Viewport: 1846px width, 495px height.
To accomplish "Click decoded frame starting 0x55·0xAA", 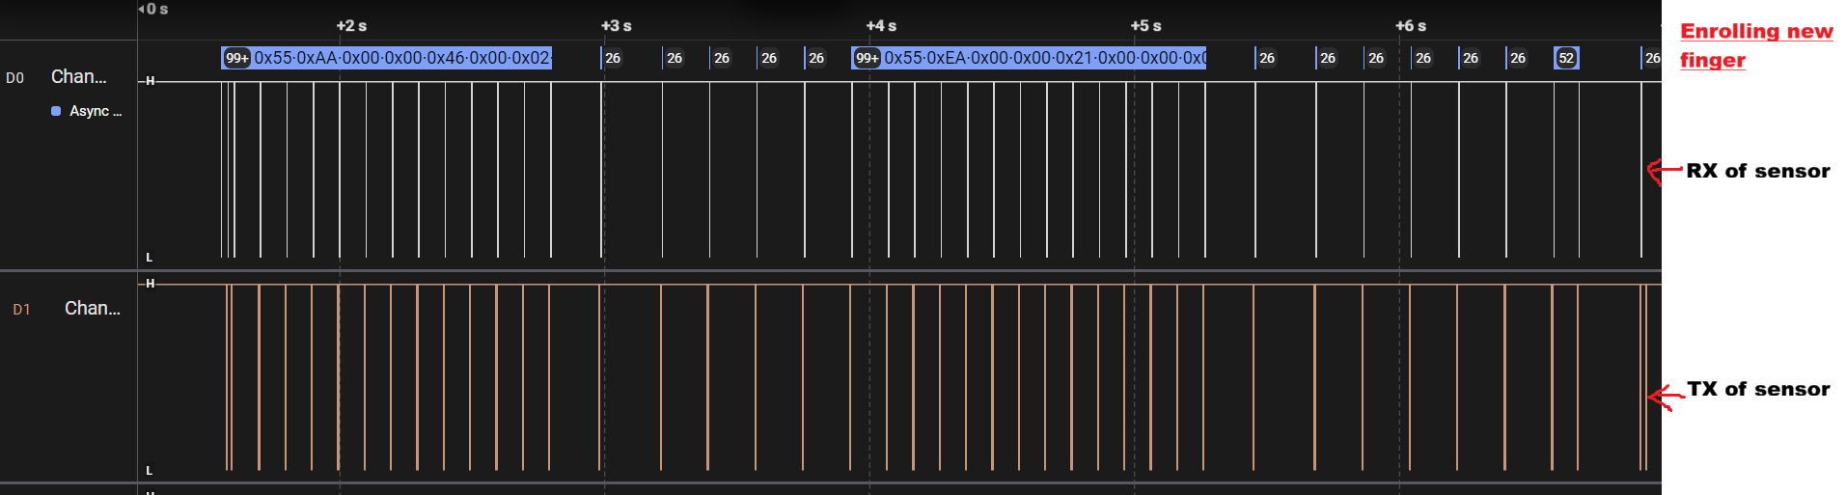I will coord(387,58).
